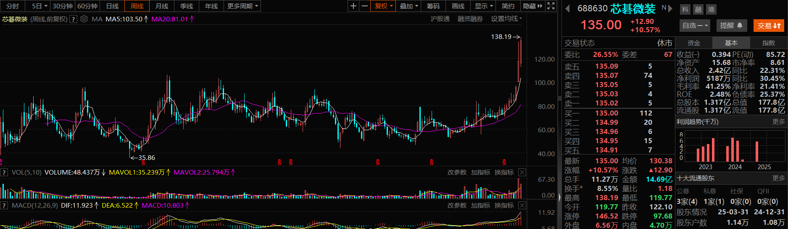Go to previous stock with left arrow
The height and width of the screenshot is (229, 788).
click(x=567, y=9)
